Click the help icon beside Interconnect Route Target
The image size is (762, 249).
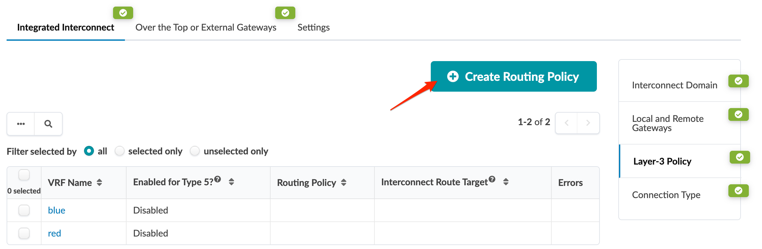[x=492, y=179]
